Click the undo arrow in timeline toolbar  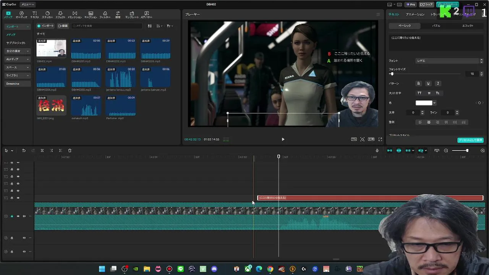(24, 150)
